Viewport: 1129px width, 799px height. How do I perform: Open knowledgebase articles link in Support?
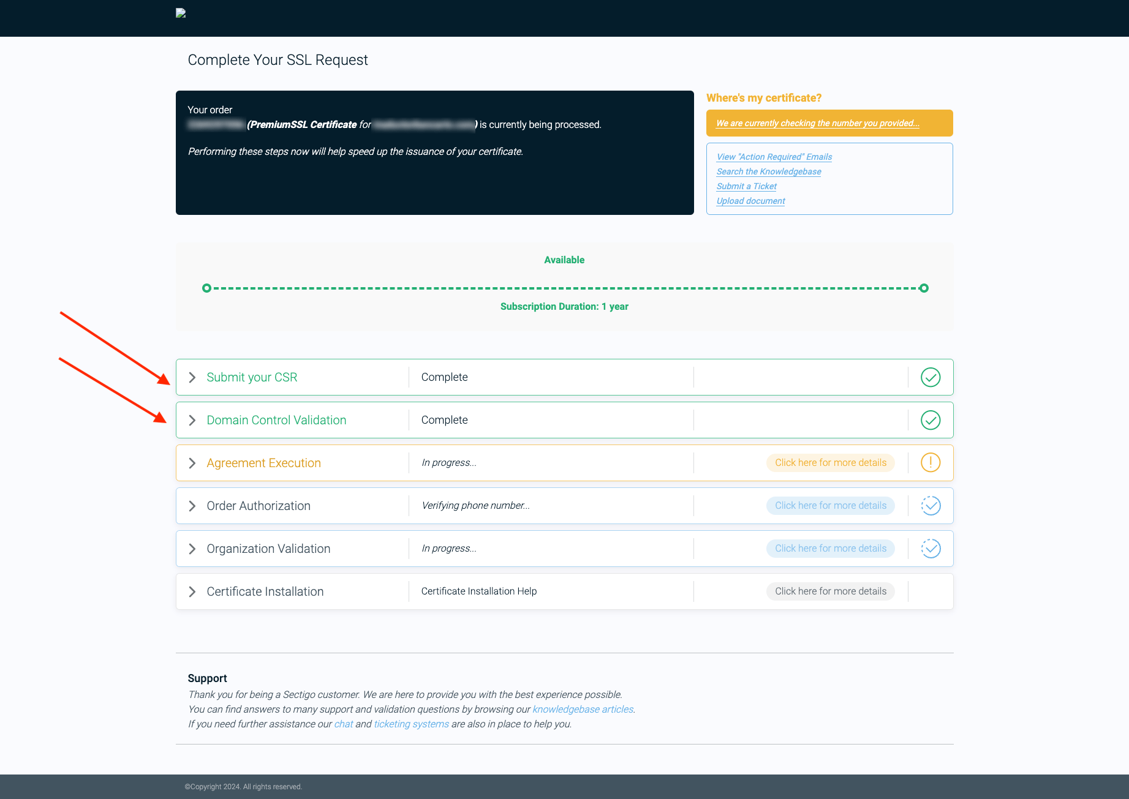(583, 709)
